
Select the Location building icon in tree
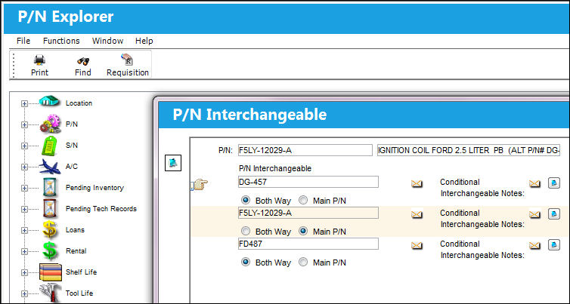(x=49, y=101)
